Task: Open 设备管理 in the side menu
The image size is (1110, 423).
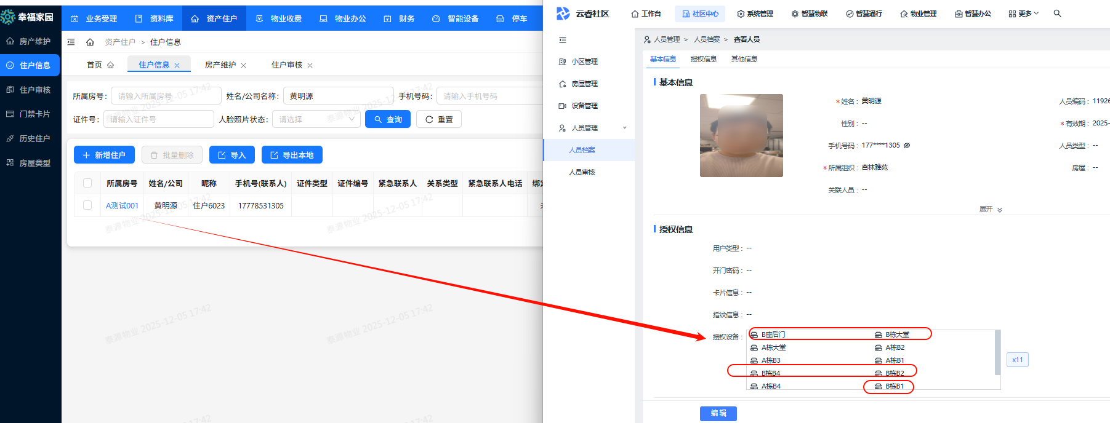Action: 584,106
